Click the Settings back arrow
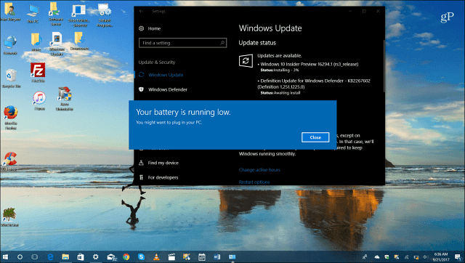The width and height of the screenshot is (465, 263). tap(141, 12)
